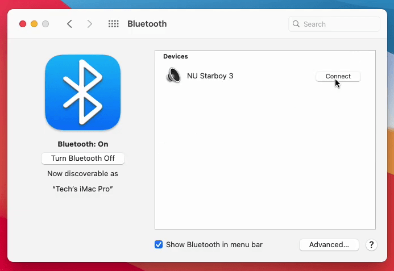Click the "Tech's iMac Pro" name text
Viewport: 394px width, 271px height.
pos(82,189)
